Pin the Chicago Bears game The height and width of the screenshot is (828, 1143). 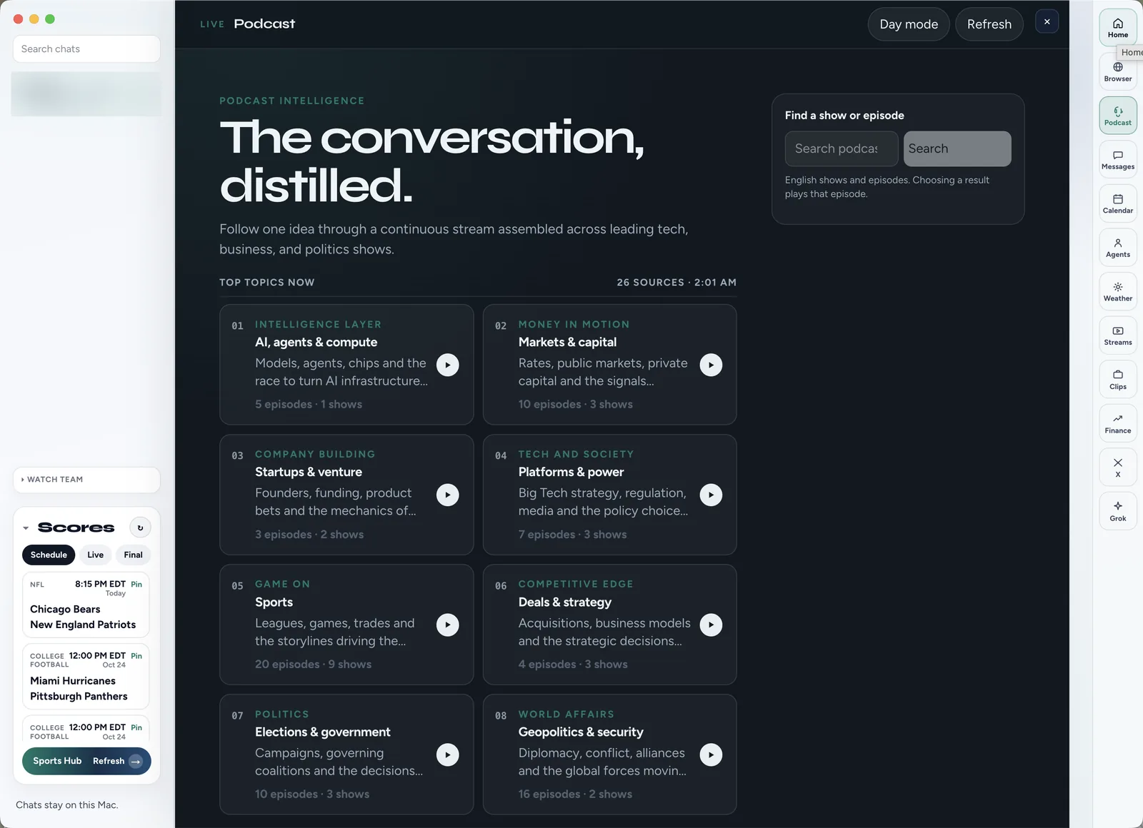click(136, 584)
